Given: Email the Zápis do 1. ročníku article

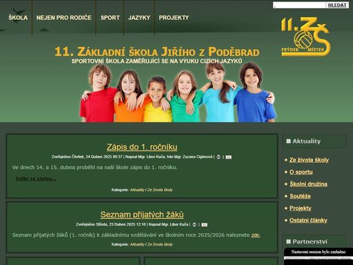Looking at the screenshot, I should click(x=228, y=157).
